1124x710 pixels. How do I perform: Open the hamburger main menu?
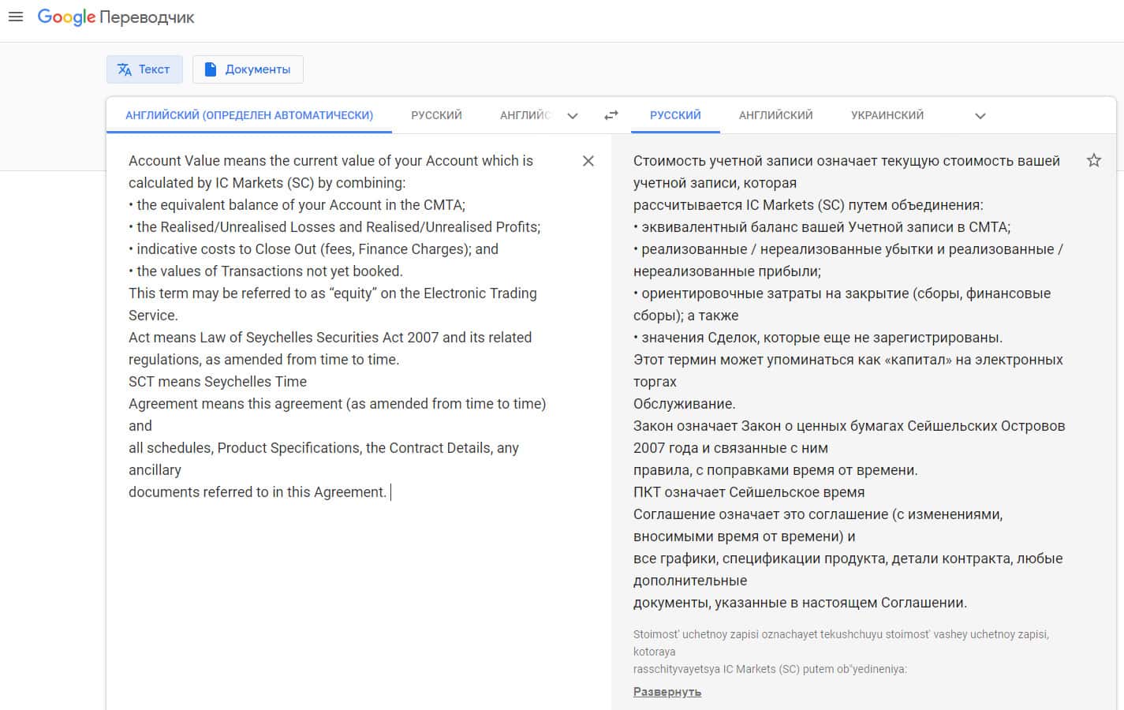pyautogui.click(x=16, y=17)
